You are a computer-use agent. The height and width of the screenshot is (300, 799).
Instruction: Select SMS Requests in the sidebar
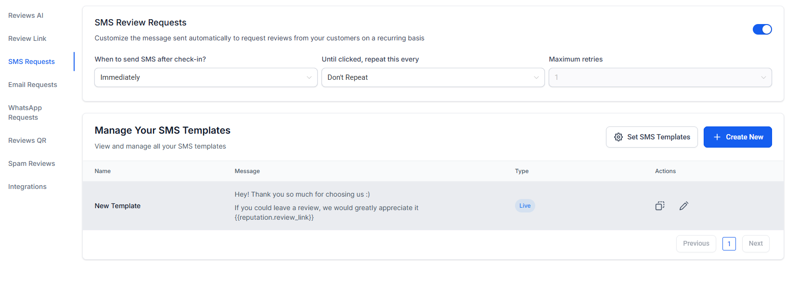click(x=32, y=62)
